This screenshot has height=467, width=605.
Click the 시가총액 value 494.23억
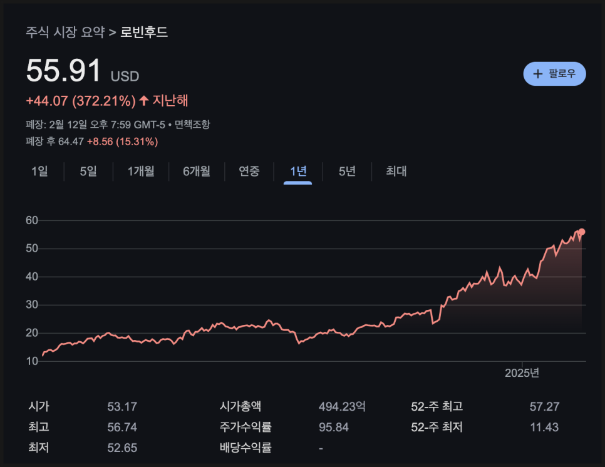342,406
